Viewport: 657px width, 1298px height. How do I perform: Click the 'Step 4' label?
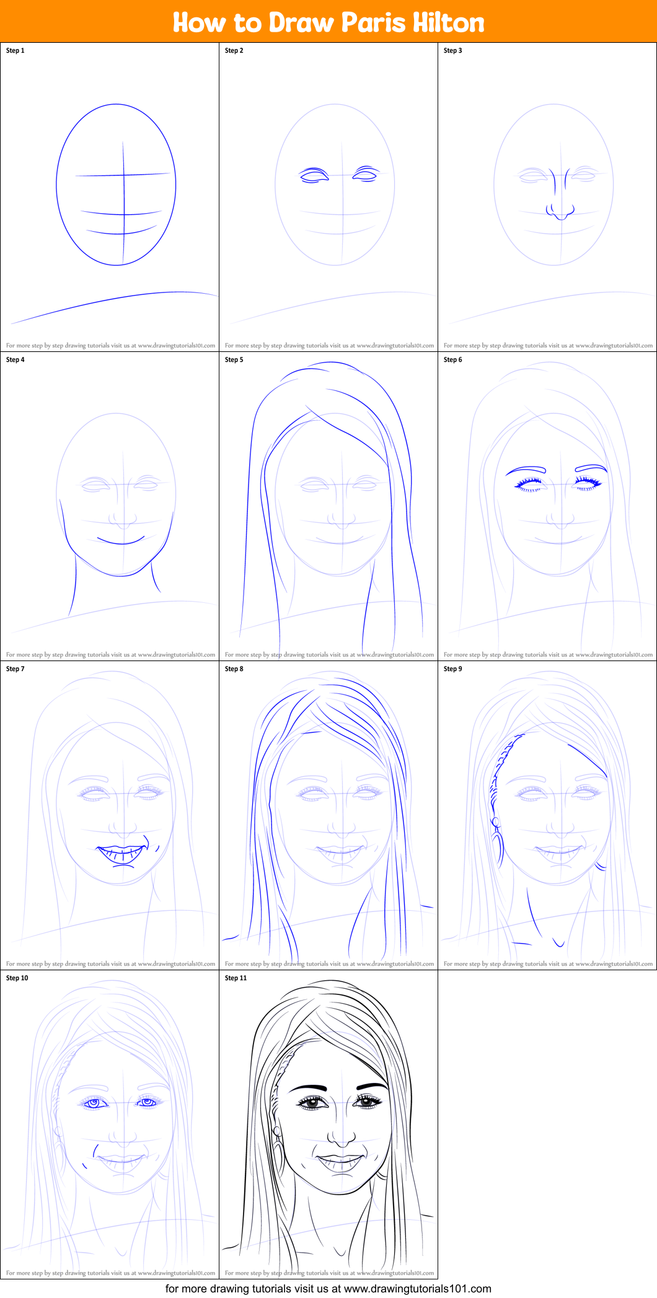click(x=15, y=360)
